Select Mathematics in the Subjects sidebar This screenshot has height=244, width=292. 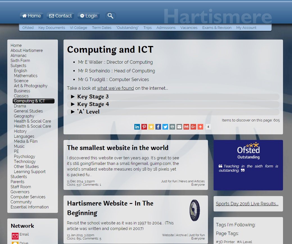(26, 76)
